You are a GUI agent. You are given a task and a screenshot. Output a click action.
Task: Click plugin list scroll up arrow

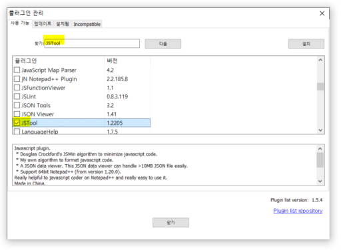click(320, 60)
